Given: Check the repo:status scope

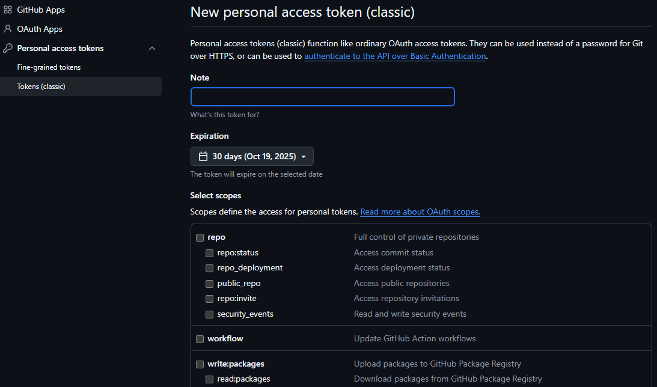Looking at the screenshot, I should pyautogui.click(x=210, y=253).
